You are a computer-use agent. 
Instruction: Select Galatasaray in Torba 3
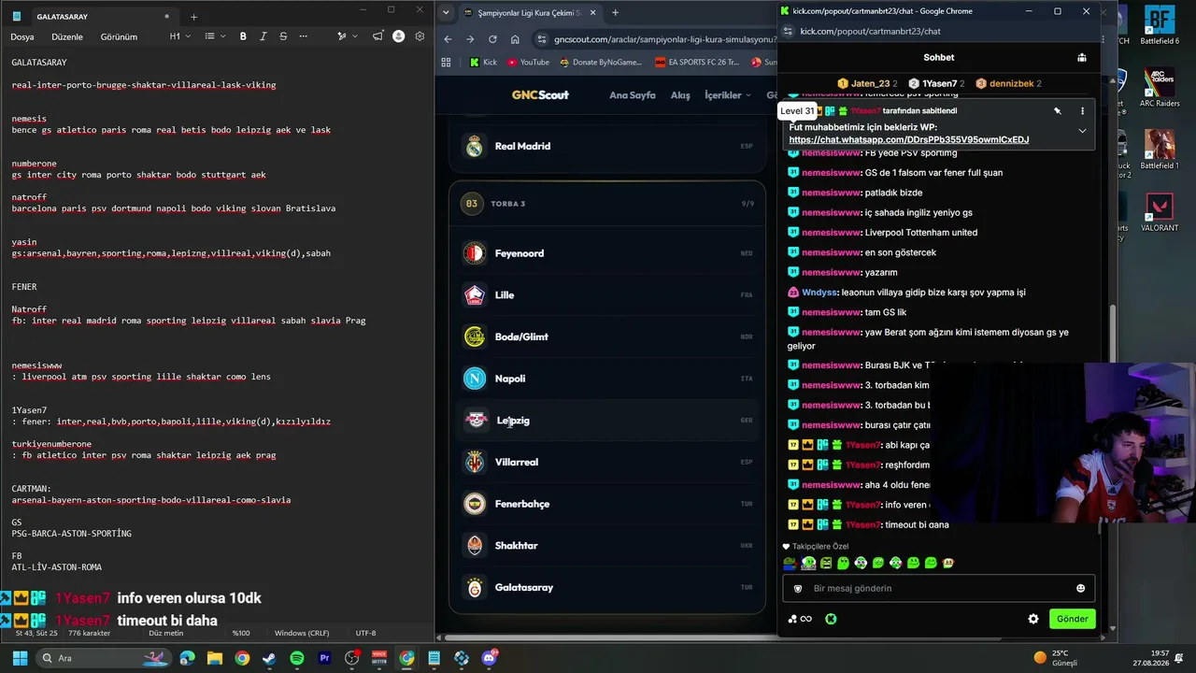(607, 587)
